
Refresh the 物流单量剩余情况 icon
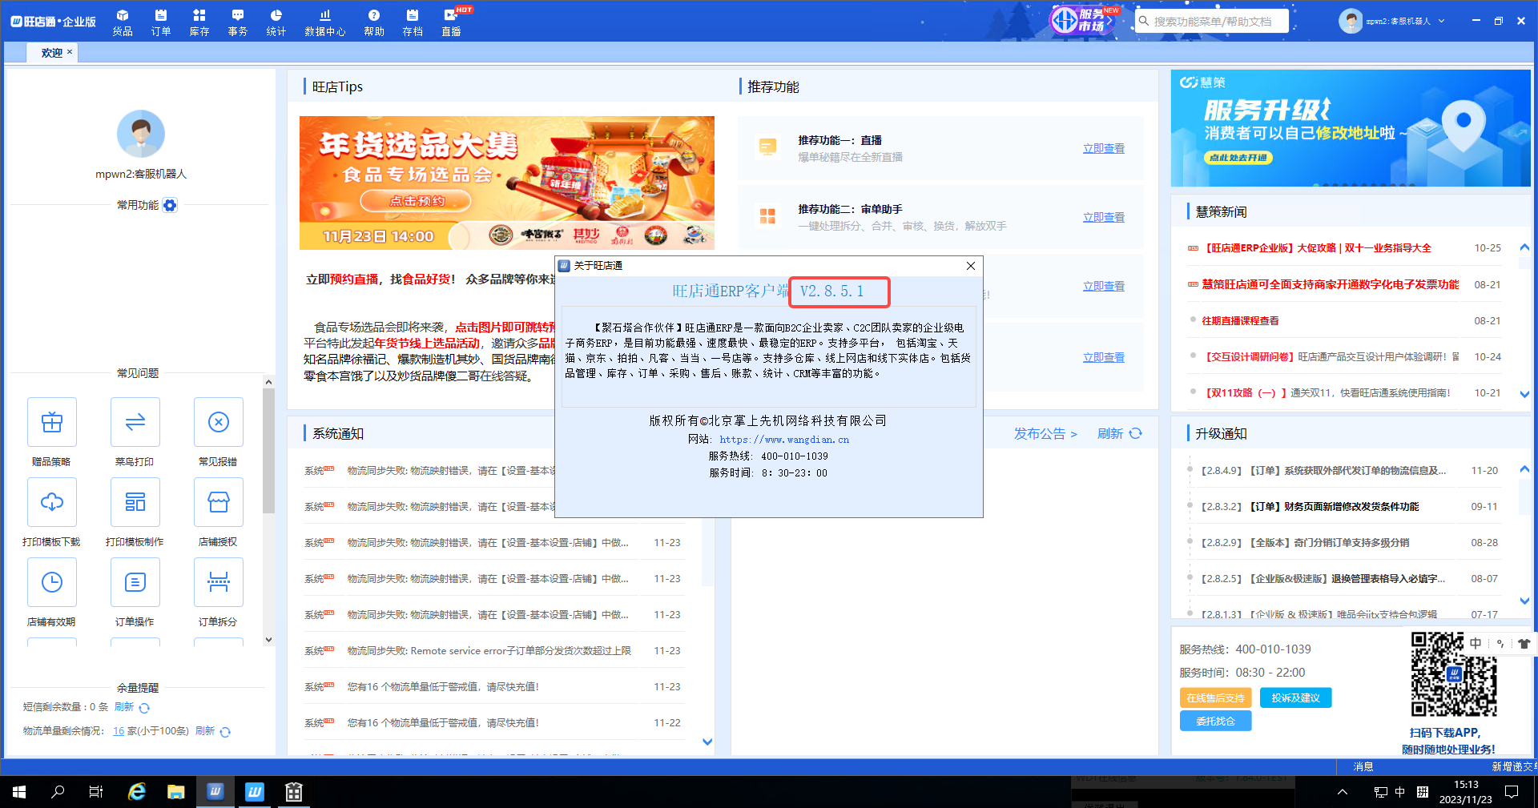(x=225, y=732)
